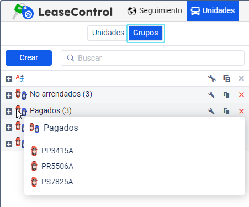The height and width of the screenshot is (207, 249).
Task: Select the Grupos sub-tab
Action: pyautogui.click(x=146, y=33)
